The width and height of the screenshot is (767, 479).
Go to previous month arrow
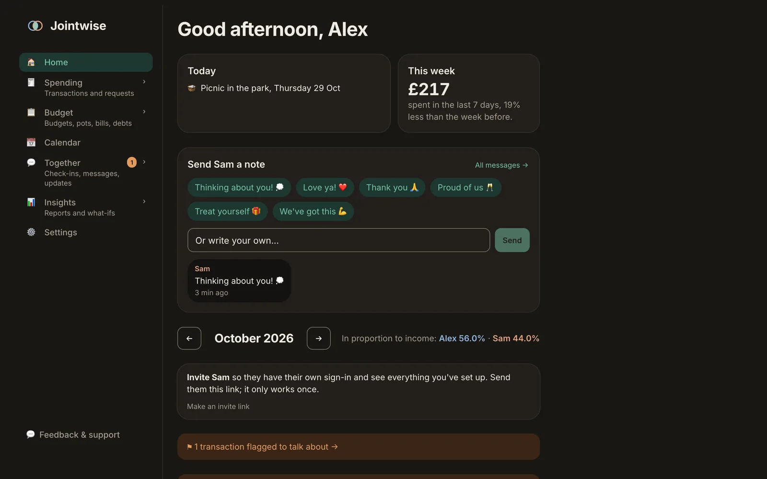pos(189,338)
